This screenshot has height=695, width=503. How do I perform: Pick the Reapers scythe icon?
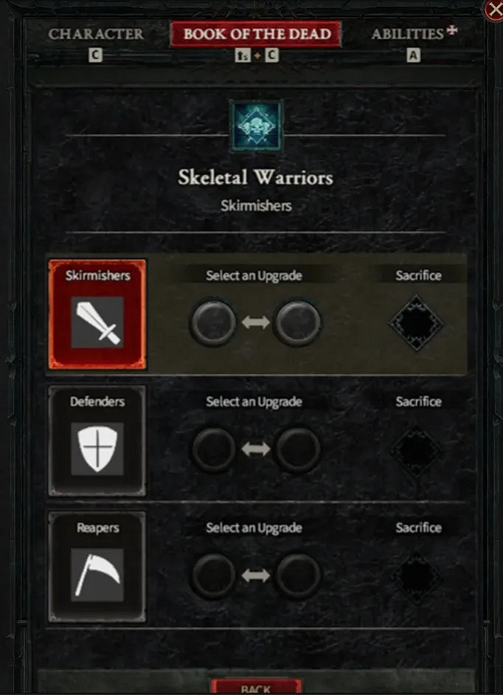pyautogui.click(x=97, y=575)
